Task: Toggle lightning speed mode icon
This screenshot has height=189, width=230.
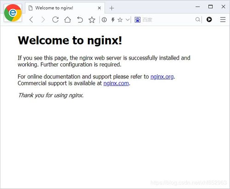Action: pos(113,20)
